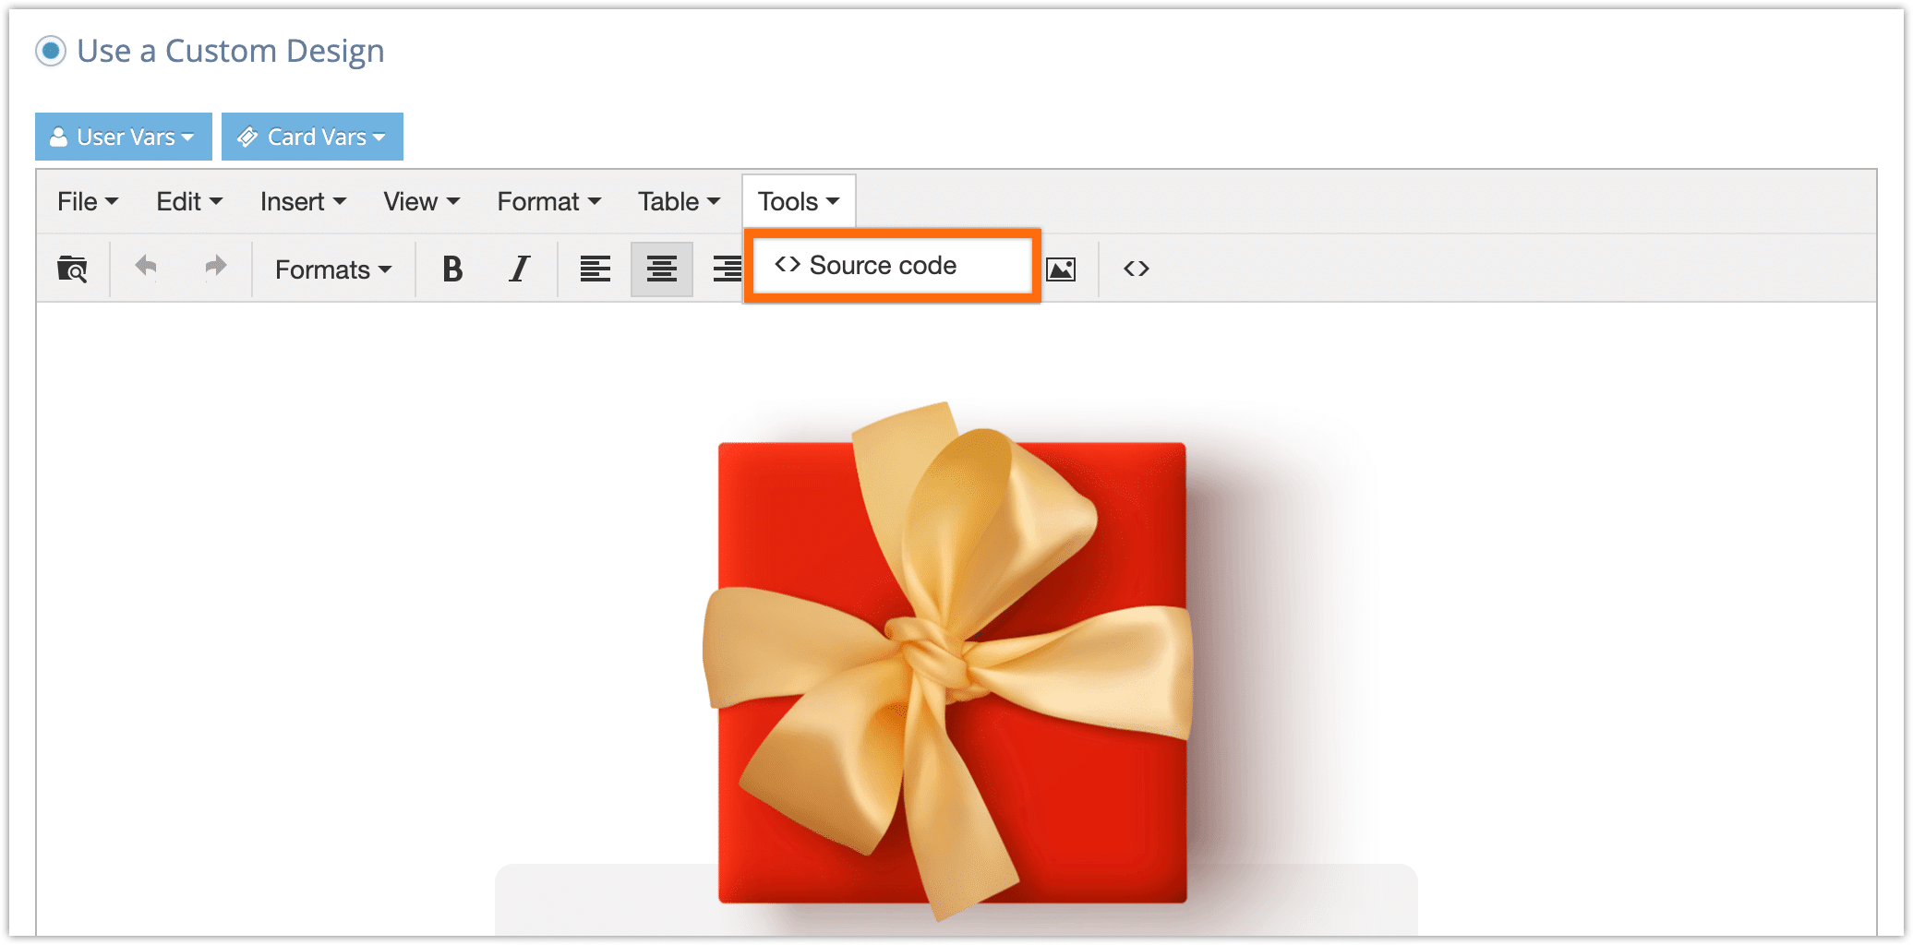Expand the Formats dropdown

[333, 269]
